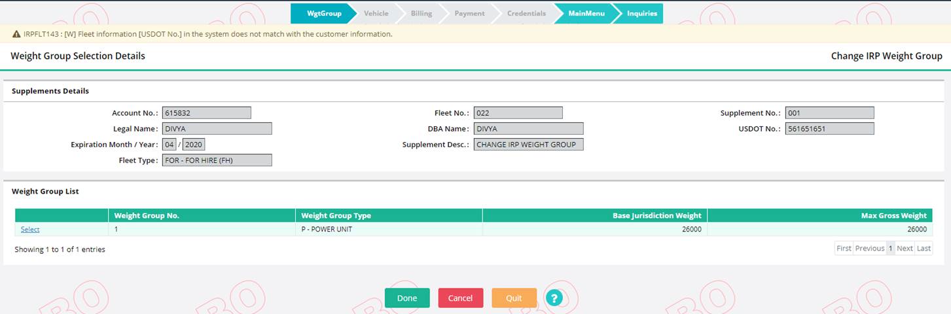Screen dimensions: 951x314
Task: Select weight group 1 via Select link
Action: pos(30,230)
